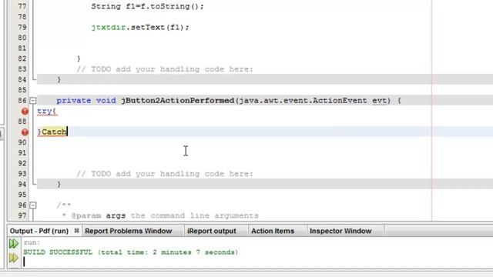493x277 pixels.
Task: Click the String f1=f.toString(); line
Action: 147,6
